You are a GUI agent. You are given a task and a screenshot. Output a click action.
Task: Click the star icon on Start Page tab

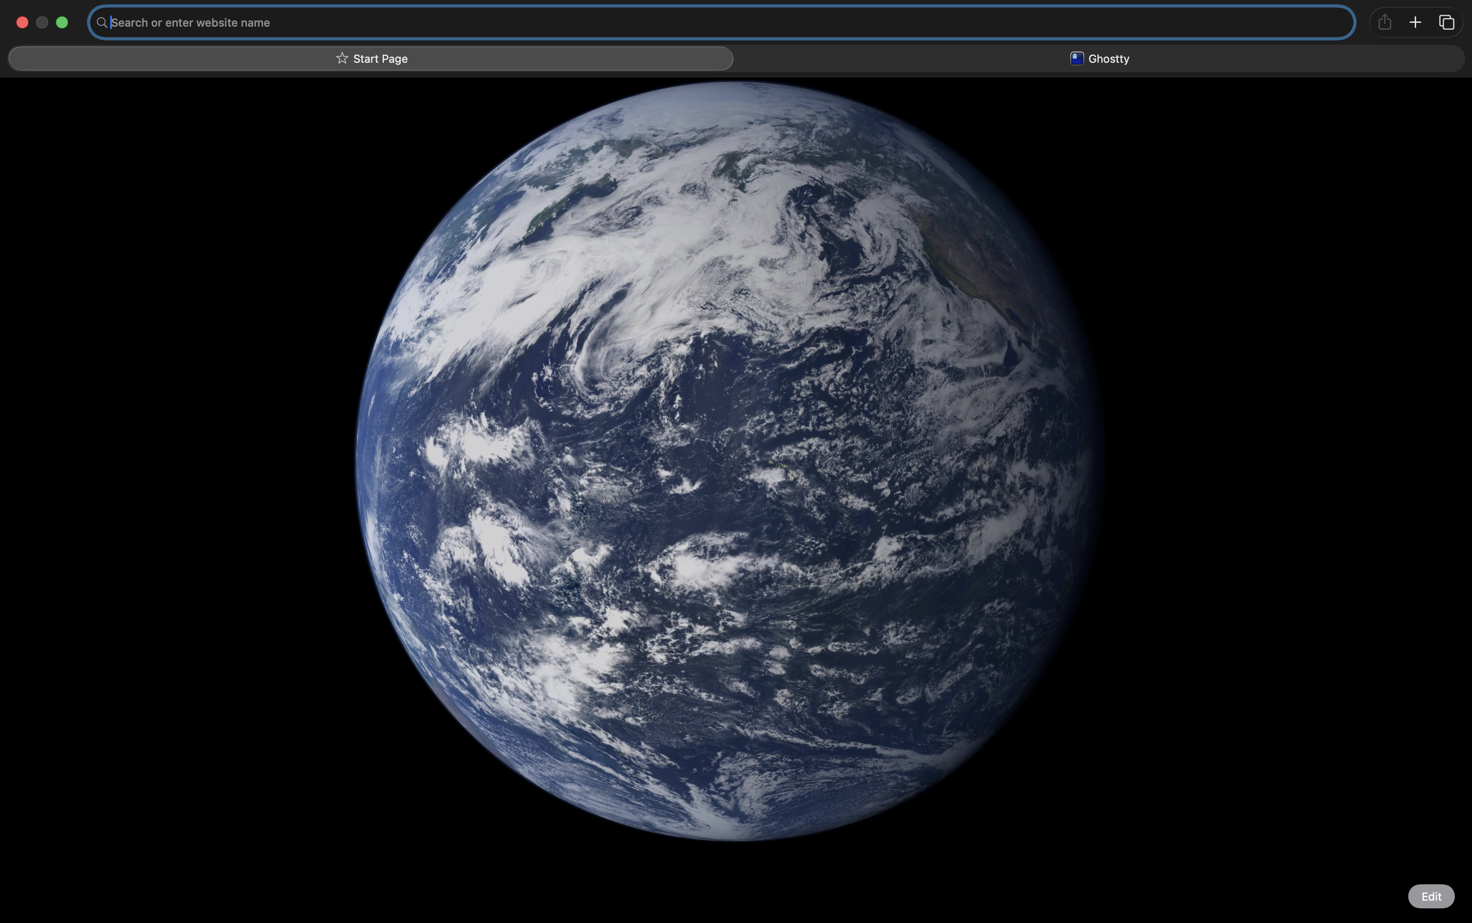(x=342, y=58)
